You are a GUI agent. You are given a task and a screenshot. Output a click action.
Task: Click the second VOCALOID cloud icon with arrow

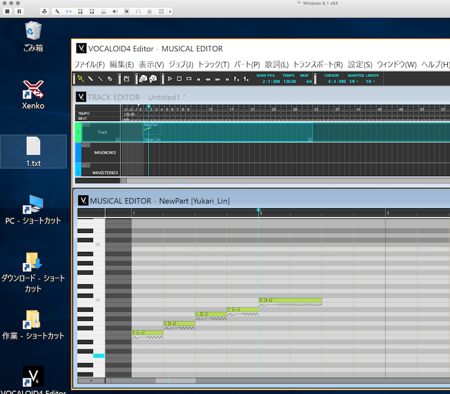[153, 78]
